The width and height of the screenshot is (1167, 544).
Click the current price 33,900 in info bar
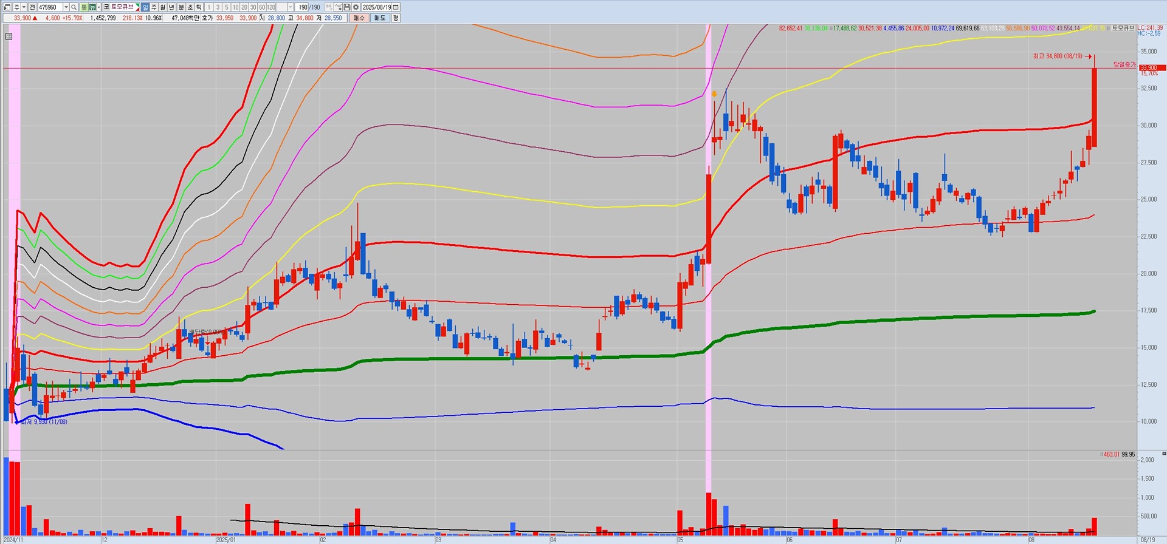(22, 18)
